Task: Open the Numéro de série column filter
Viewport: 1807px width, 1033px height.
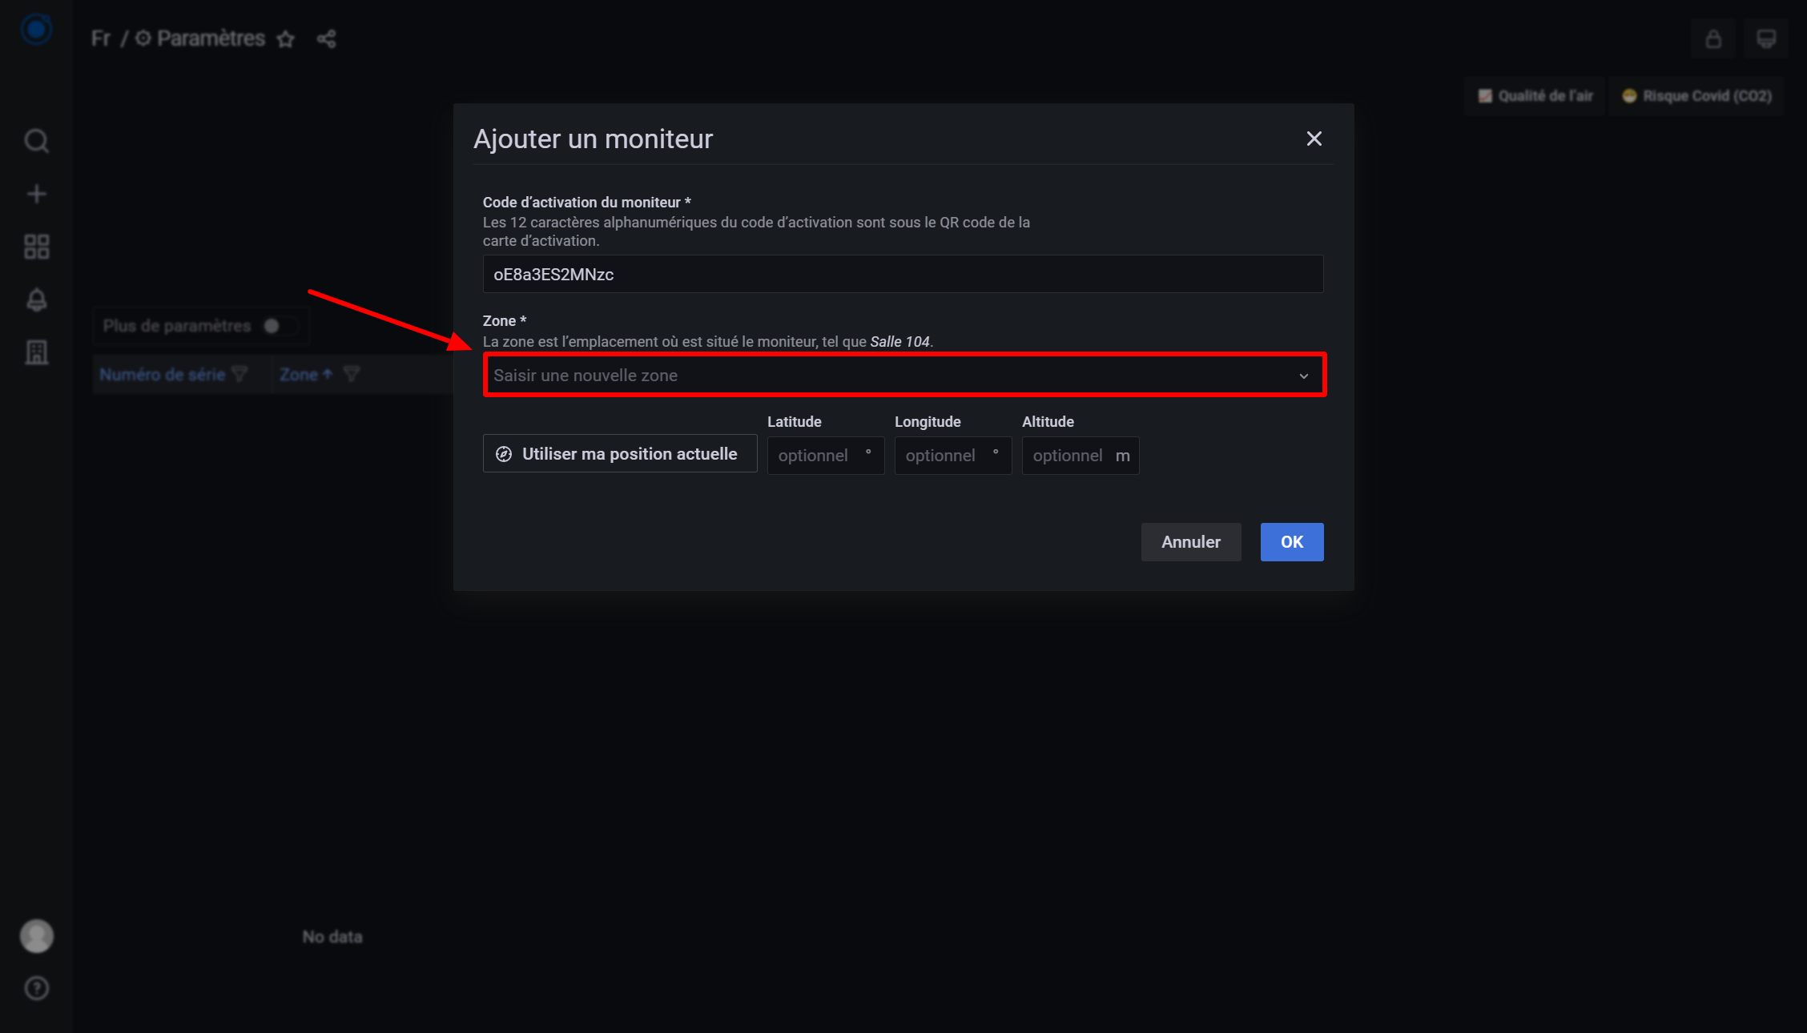Action: [239, 374]
